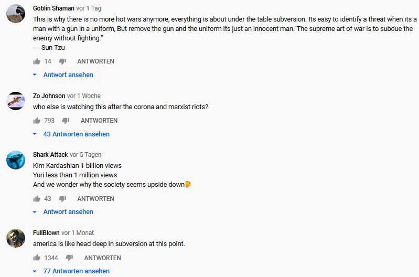Show 43 Antworten under Zo Johnson
Viewport: 419px width, 277px height.
pyautogui.click(x=77, y=134)
